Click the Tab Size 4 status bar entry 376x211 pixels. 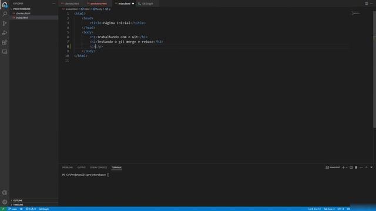point(329,209)
